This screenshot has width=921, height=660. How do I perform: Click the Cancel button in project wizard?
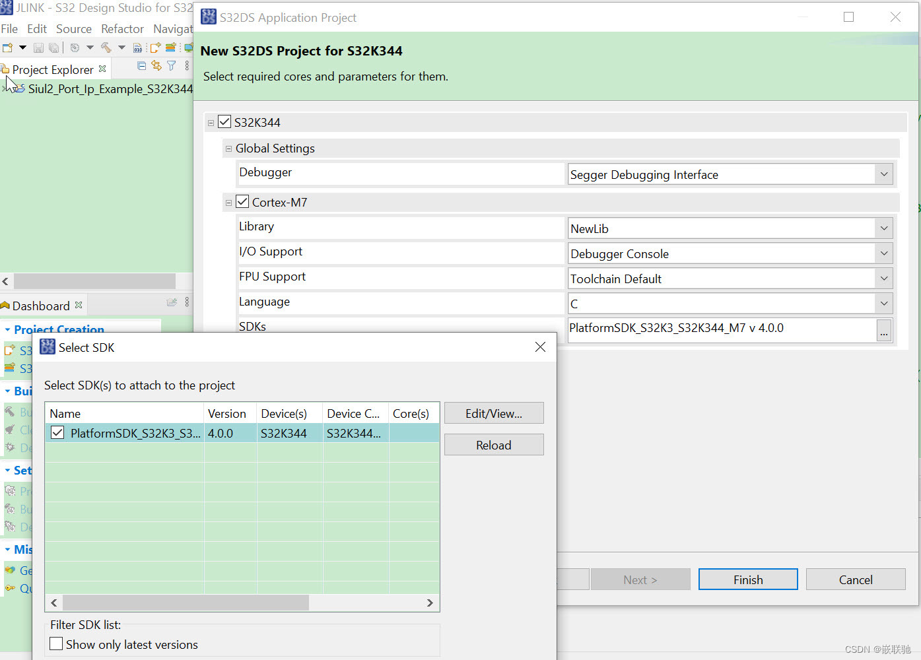tap(856, 579)
